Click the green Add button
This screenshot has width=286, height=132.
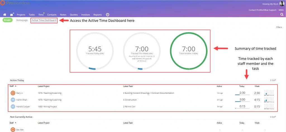[8, 20]
